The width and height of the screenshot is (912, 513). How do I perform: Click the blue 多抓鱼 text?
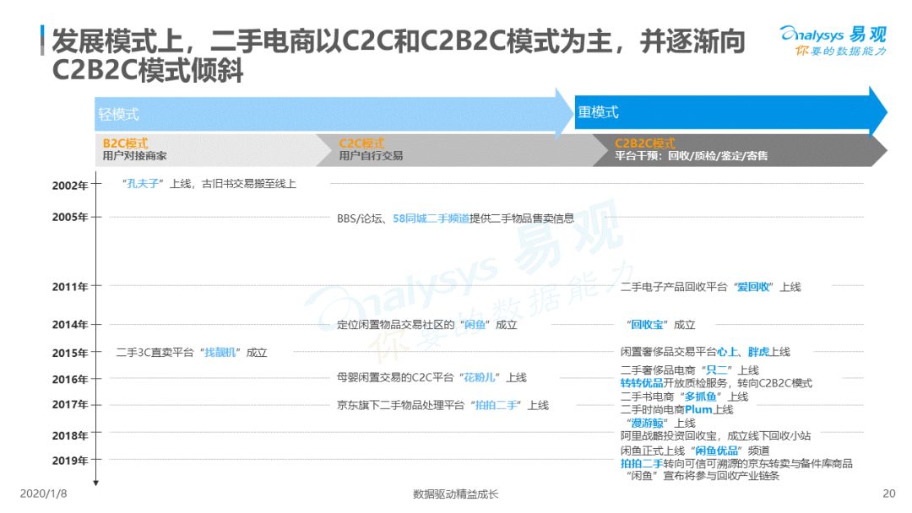(700, 397)
